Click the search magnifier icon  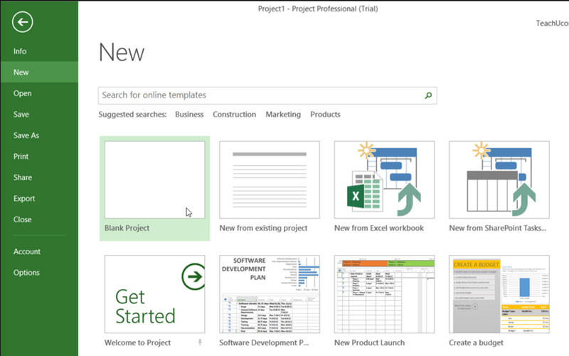(428, 95)
